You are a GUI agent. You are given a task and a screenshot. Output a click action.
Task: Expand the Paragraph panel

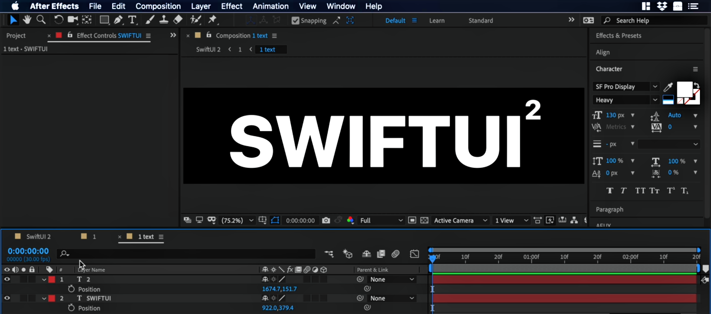click(610, 210)
